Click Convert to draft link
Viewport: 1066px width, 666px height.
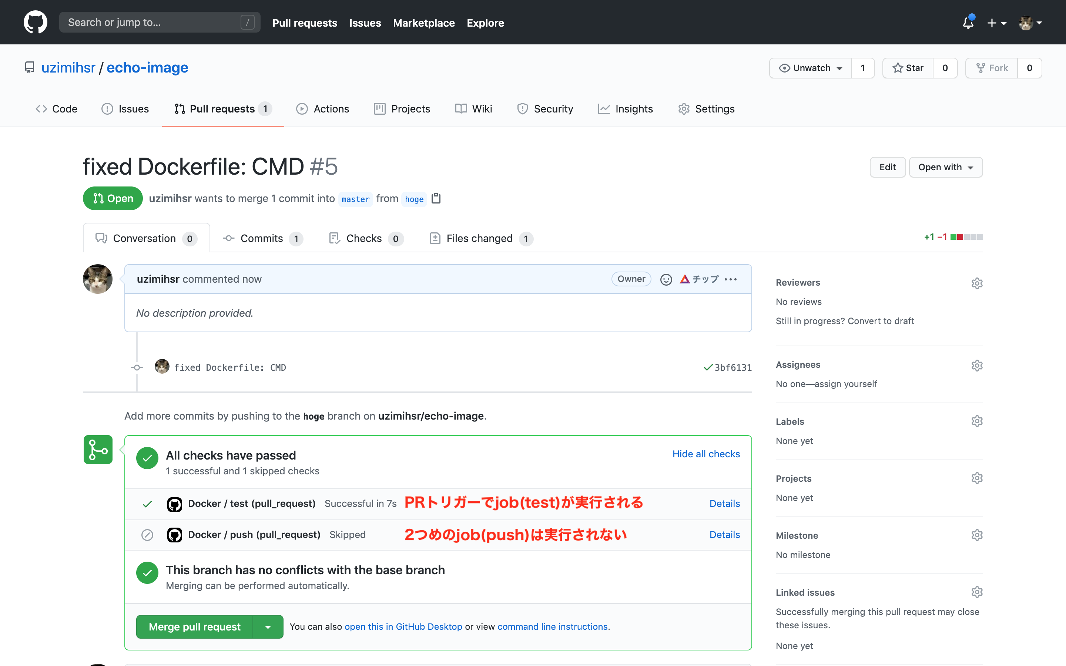pos(881,321)
